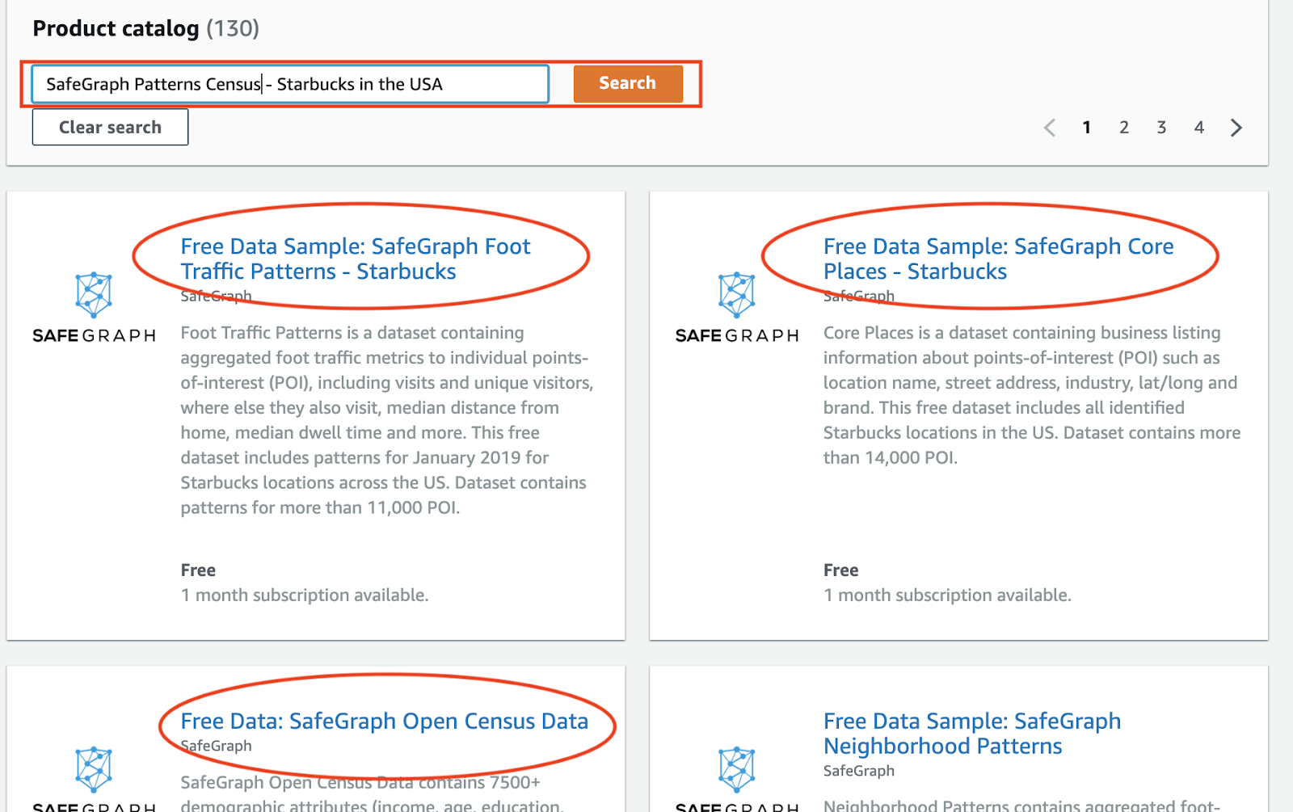Jump to page 3 of results

[x=1161, y=128]
